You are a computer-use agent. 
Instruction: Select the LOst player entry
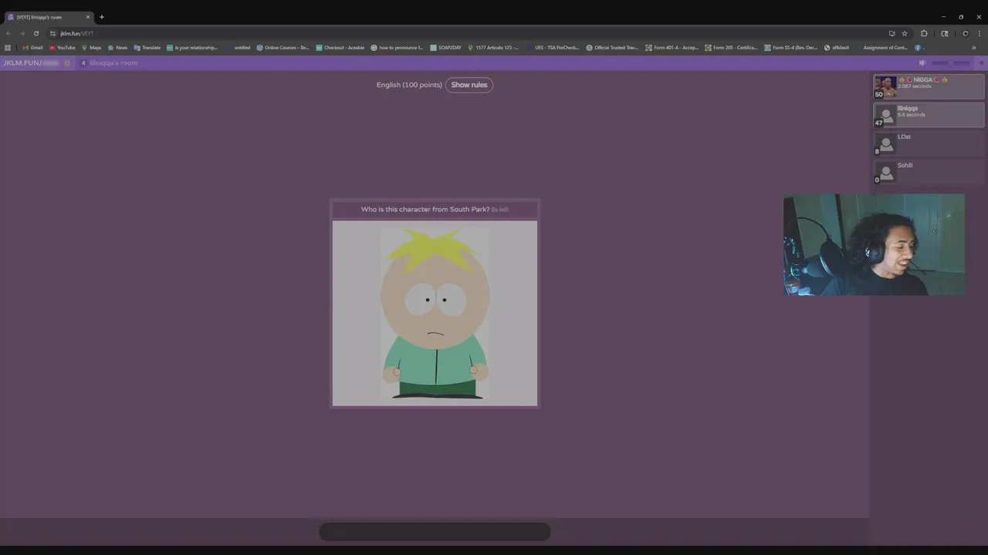click(x=929, y=143)
